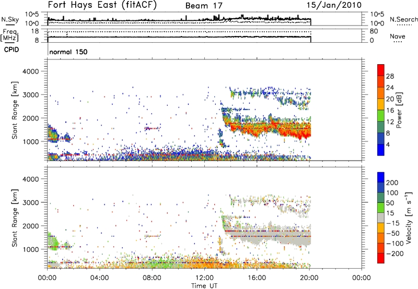Click the "Slant Range [km]" label of the velocity panel
418x289 pixels.
(x=15, y=218)
